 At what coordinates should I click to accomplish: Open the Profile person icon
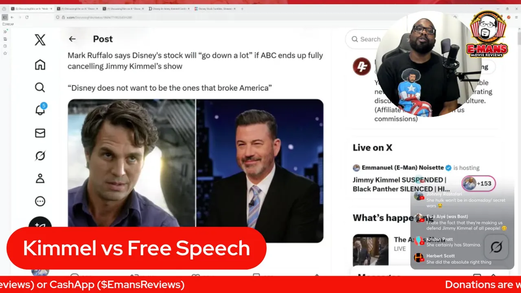pyautogui.click(x=40, y=179)
